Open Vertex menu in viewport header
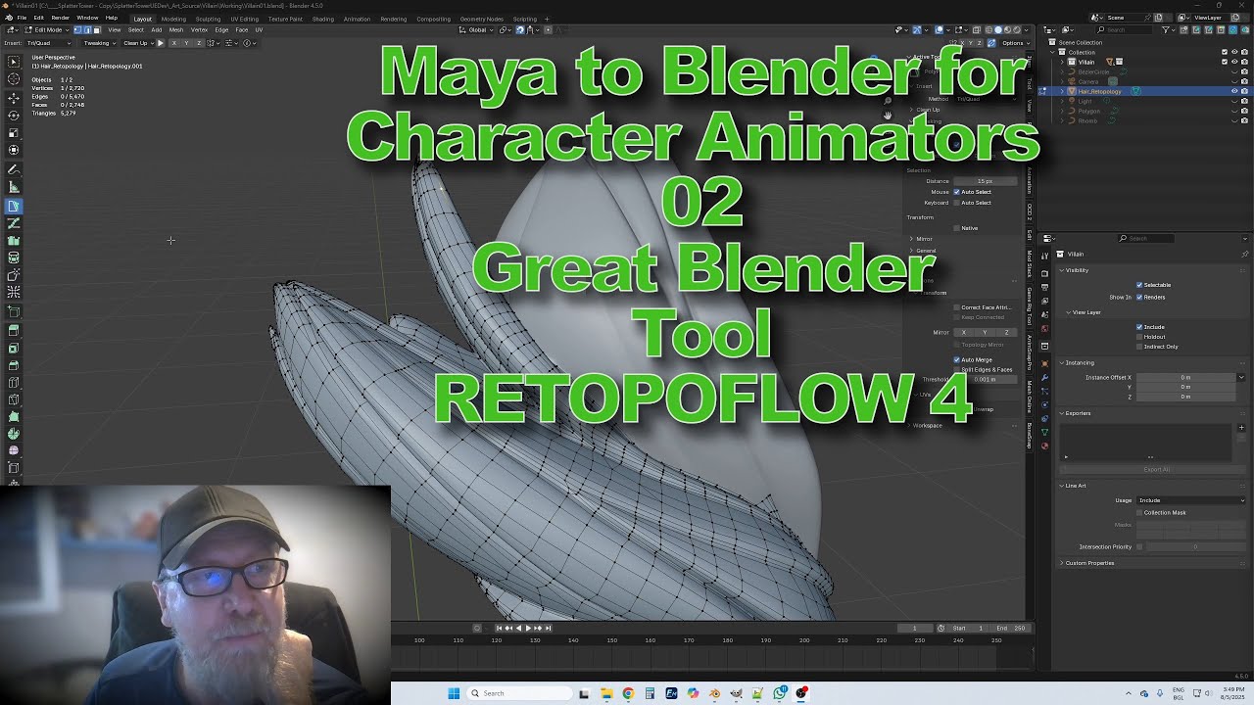Image resolution: width=1254 pixels, height=705 pixels. 199,29
